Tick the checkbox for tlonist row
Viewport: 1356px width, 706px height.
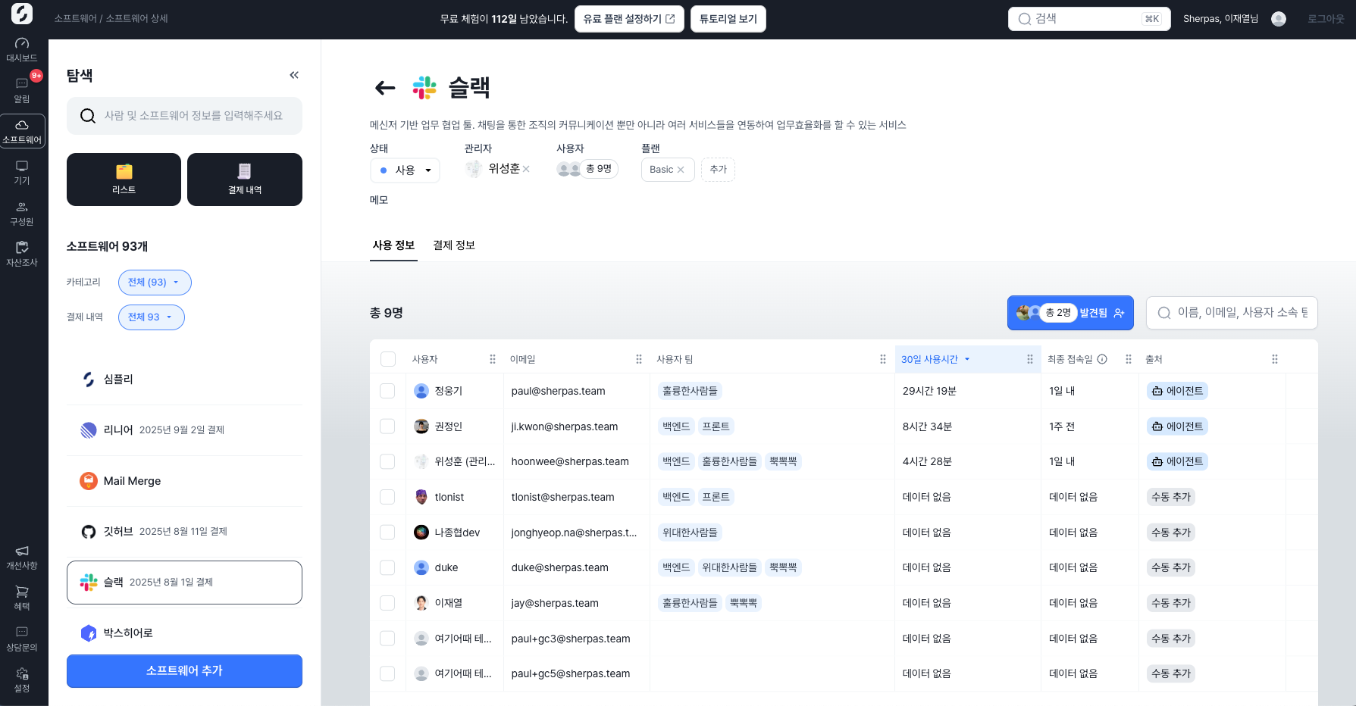[387, 497]
